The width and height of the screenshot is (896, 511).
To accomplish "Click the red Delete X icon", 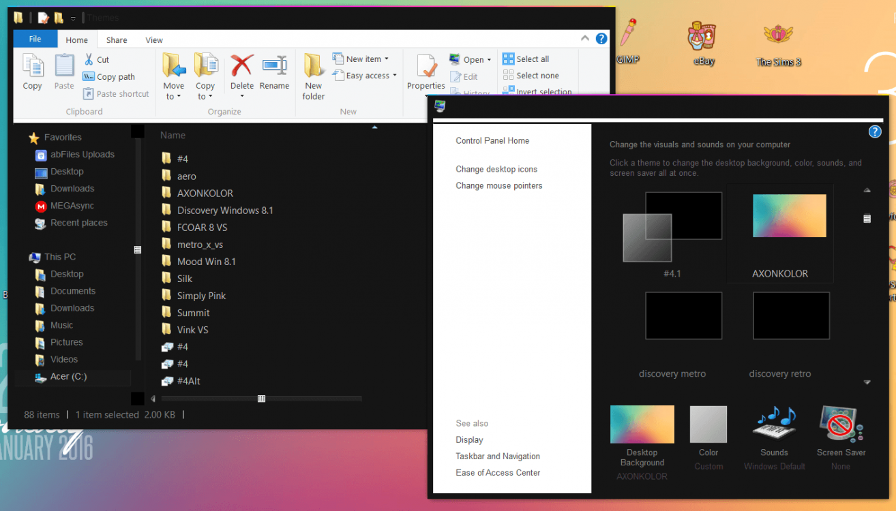I will [241, 66].
